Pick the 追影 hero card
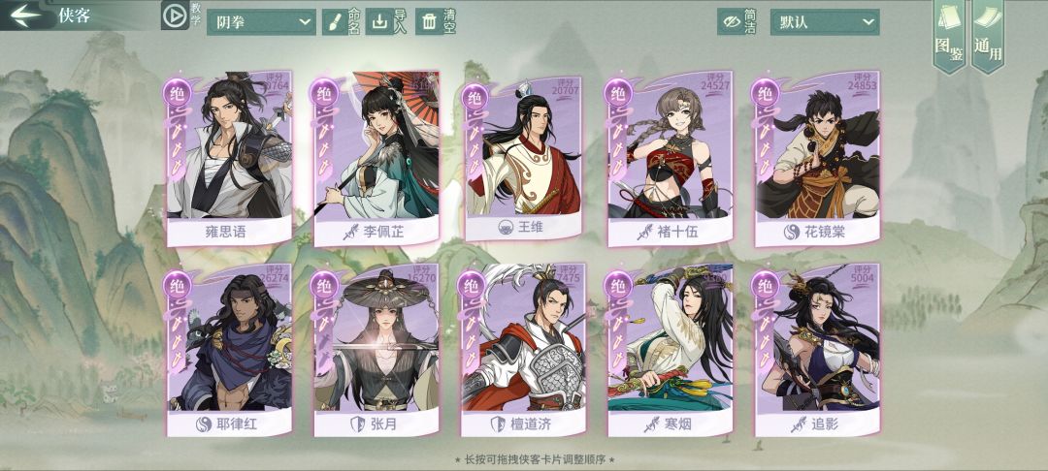 point(817,350)
